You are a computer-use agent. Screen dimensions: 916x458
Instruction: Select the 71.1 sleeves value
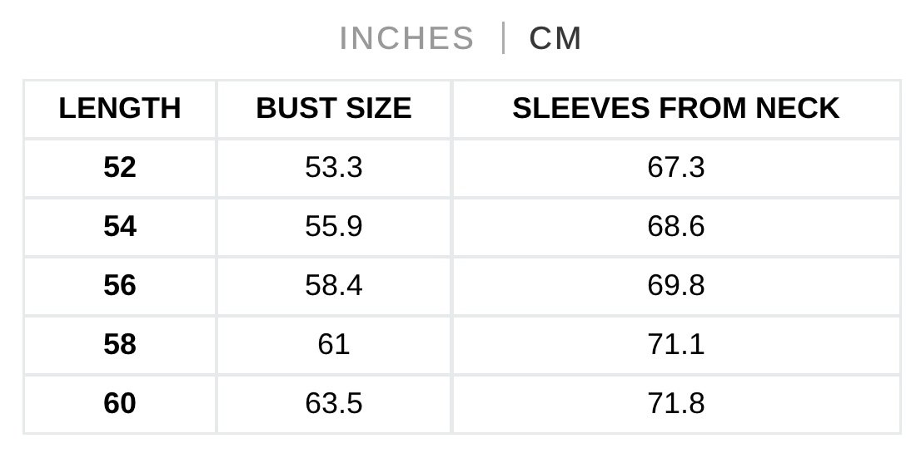pyautogui.click(x=676, y=344)
